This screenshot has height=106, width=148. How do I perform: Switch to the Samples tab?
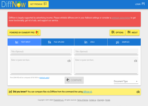tap(124, 42)
